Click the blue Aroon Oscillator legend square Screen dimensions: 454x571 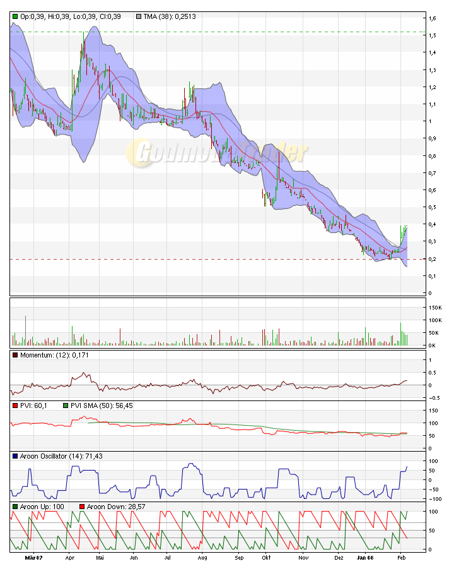[x=15, y=456]
